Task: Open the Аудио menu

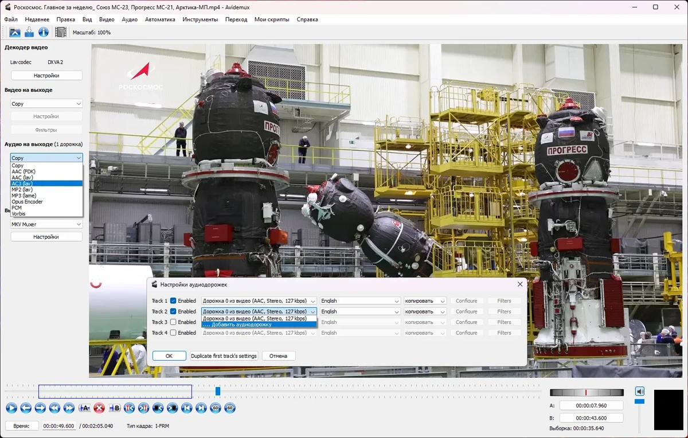Action: pos(130,19)
